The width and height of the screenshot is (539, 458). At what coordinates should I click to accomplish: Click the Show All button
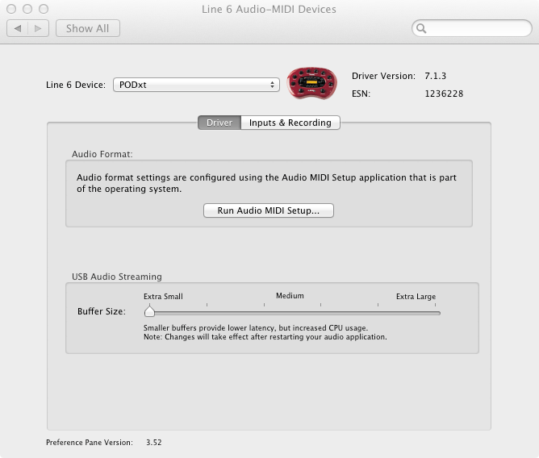pos(88,28)
